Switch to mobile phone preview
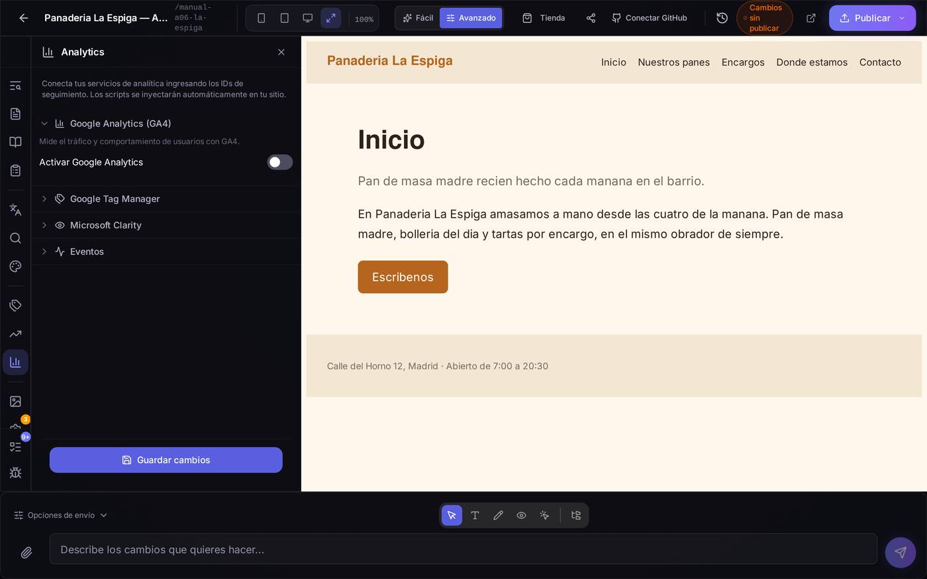Image resolution: width=927 pixels, height=579 pixels. click(x=262, y=18)
